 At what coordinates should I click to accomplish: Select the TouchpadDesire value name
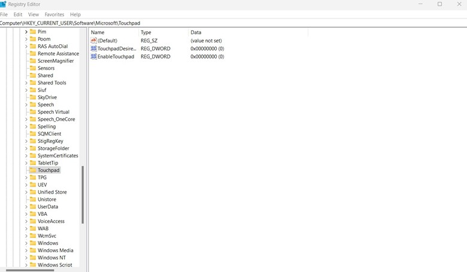[x=117, y=48]
